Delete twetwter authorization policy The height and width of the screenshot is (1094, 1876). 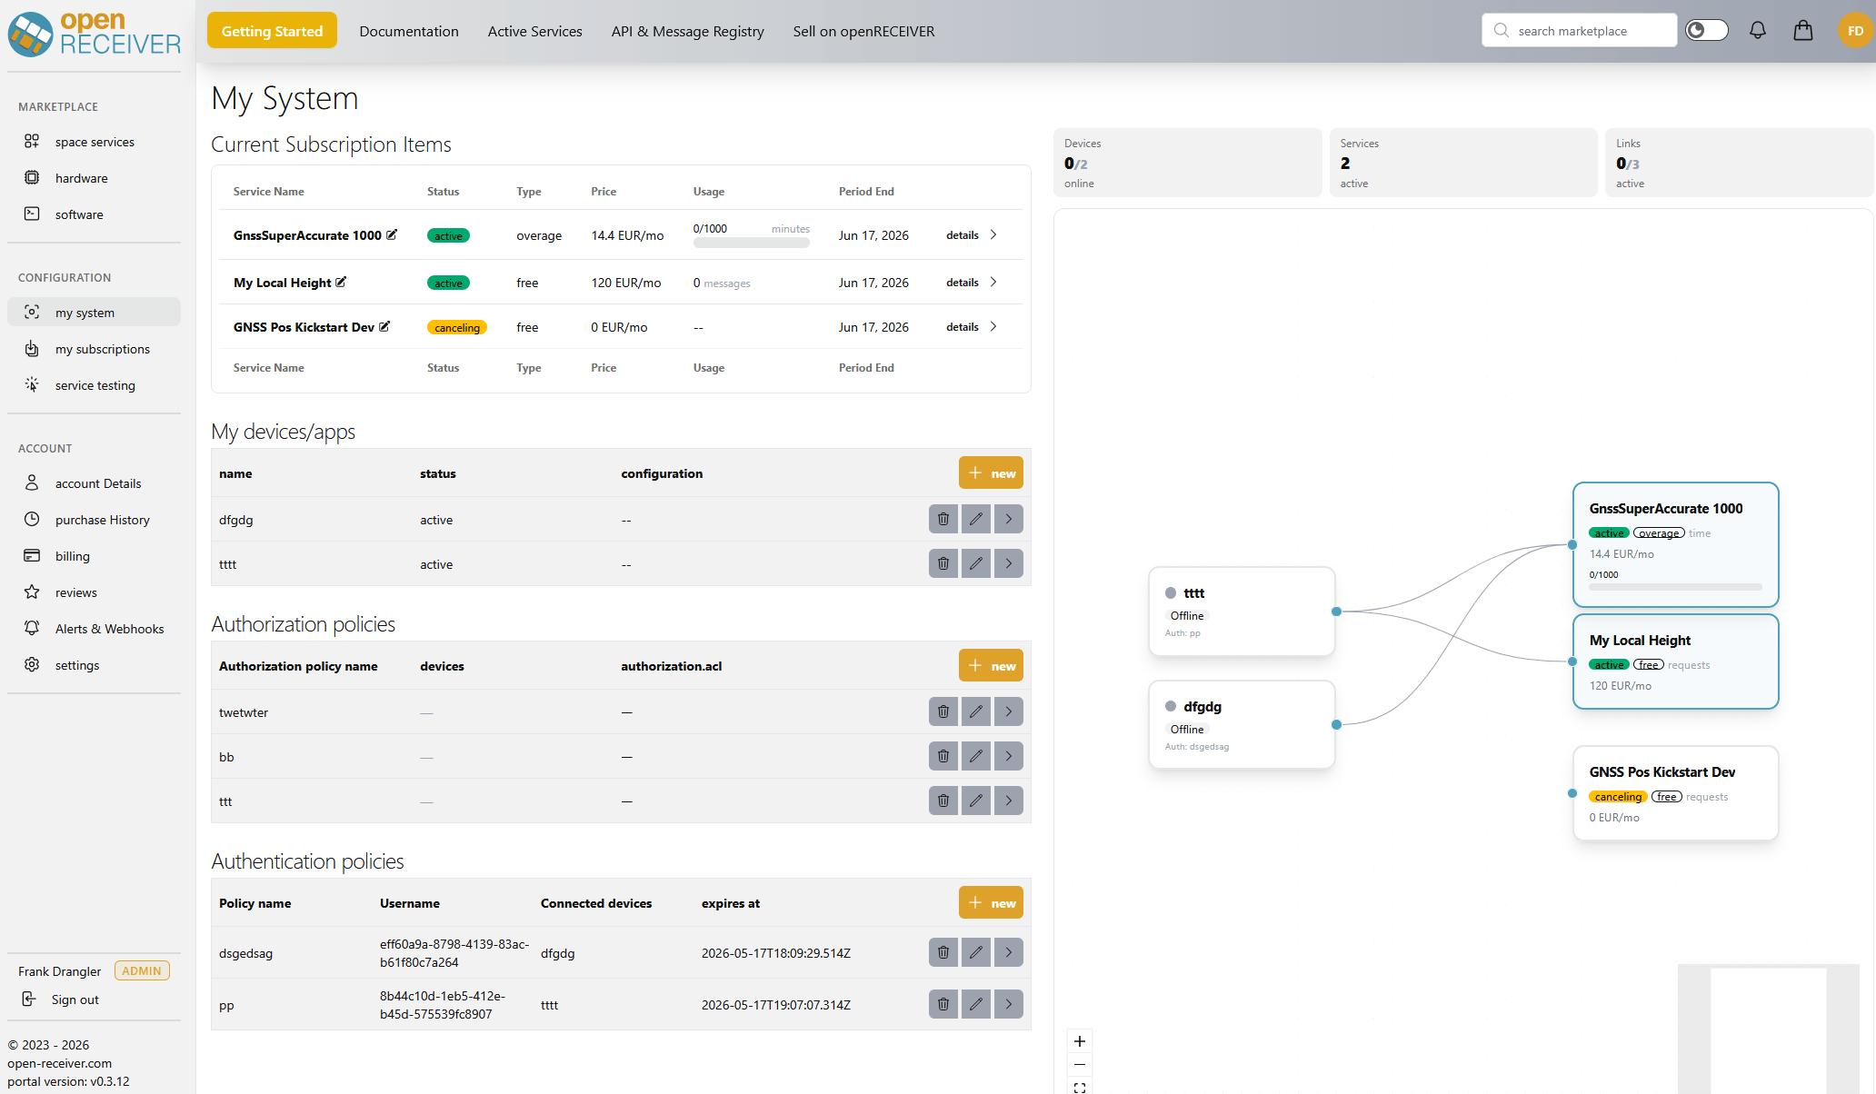(x=943, y=711)
